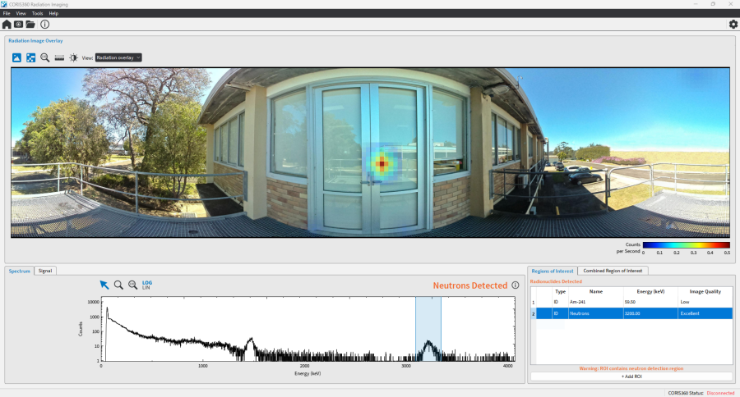This screenshot has width=740, height=397.
Task: Click the 59.50 energy value
Action: [x=630, y=302]
